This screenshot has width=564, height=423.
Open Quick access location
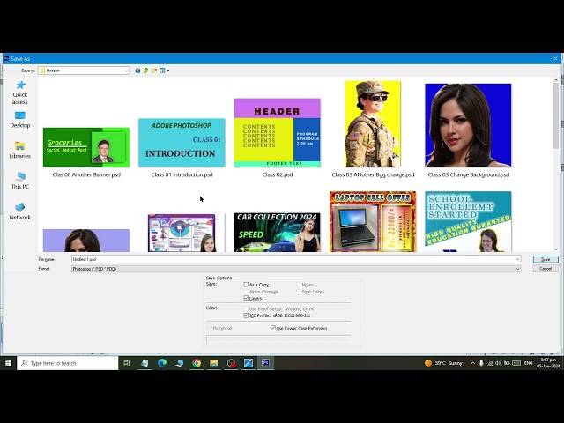[20, 93]
